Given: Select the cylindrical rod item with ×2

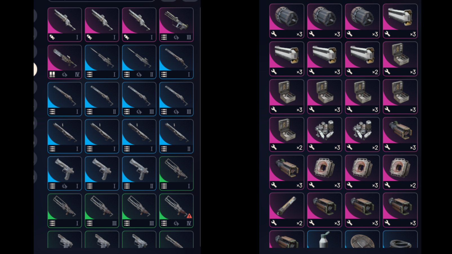Looking at the screenshot, I should (287, 210).
